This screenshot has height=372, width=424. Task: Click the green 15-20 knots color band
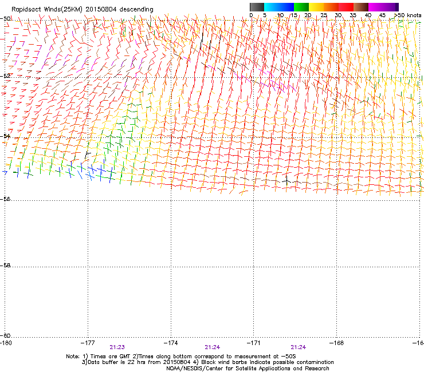tap(301, 7)
